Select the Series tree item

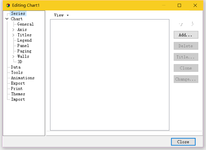point(18,13)
